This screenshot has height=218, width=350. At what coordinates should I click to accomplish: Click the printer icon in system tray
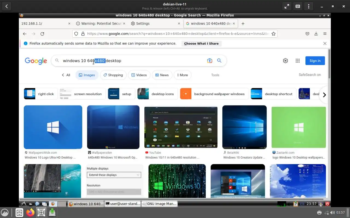coord(319,213)
